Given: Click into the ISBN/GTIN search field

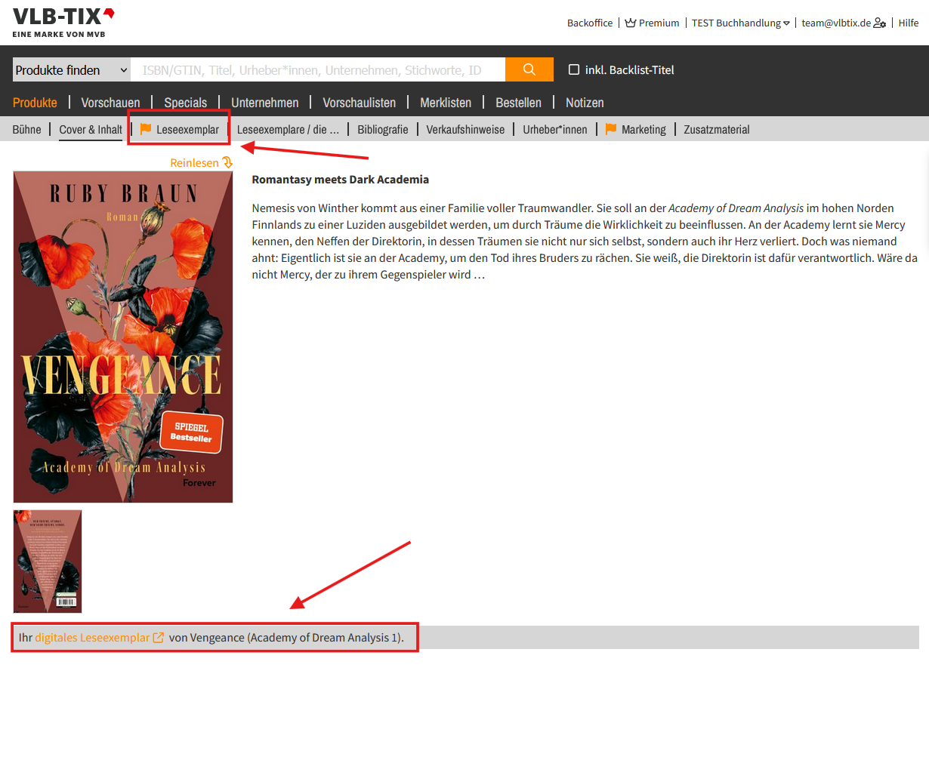Looking at the screenshot, I should tap(318, 69).
